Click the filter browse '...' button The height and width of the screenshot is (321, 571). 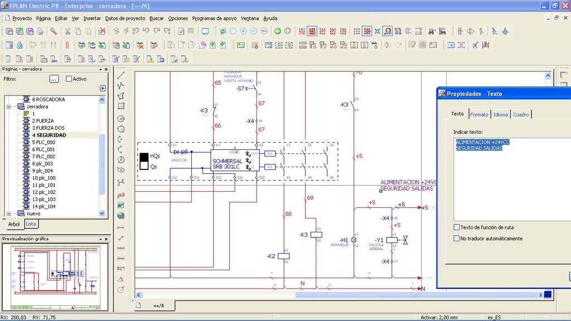point(54,79)
